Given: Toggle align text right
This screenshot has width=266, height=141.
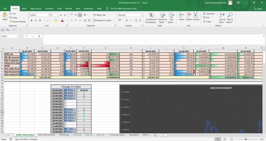Looking at the screenshot, I should click(80, 20).
